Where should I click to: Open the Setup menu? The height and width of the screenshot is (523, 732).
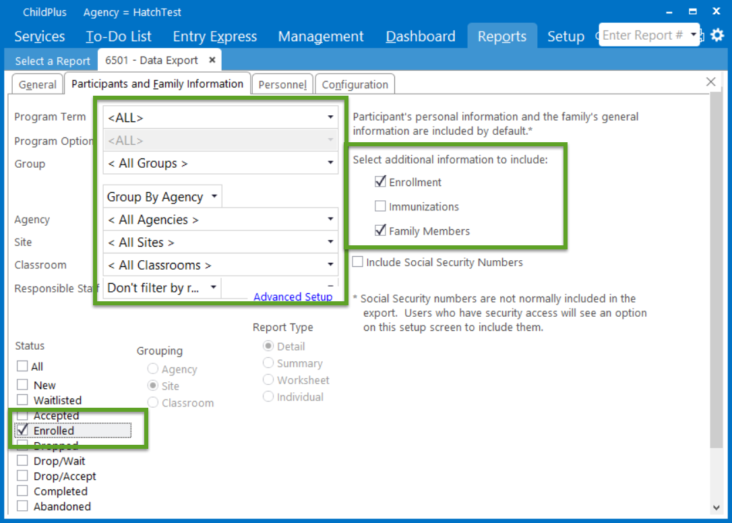pyautogui.click(x=566, y=36)
